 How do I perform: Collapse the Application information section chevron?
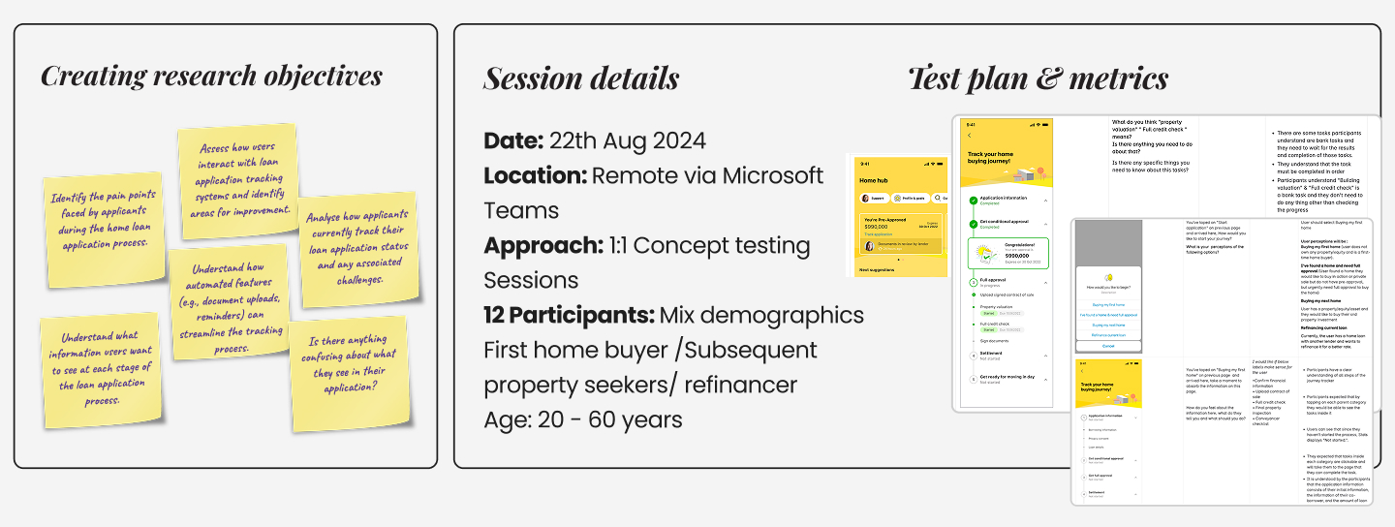pos(1045,201)
